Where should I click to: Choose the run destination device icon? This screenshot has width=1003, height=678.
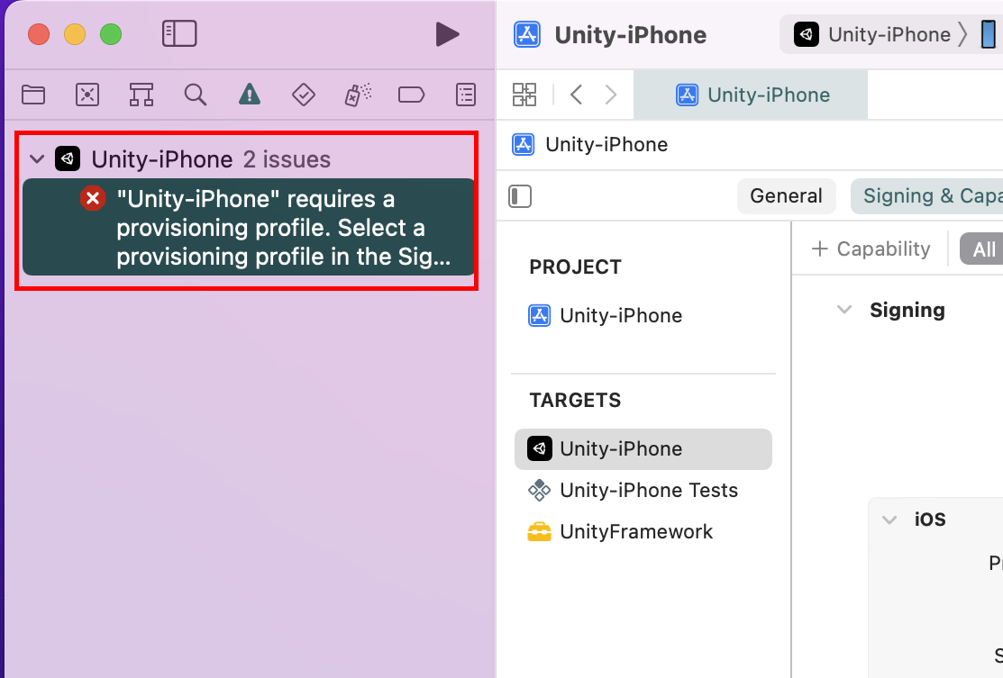pyautogui.click(x=989, y=34)
